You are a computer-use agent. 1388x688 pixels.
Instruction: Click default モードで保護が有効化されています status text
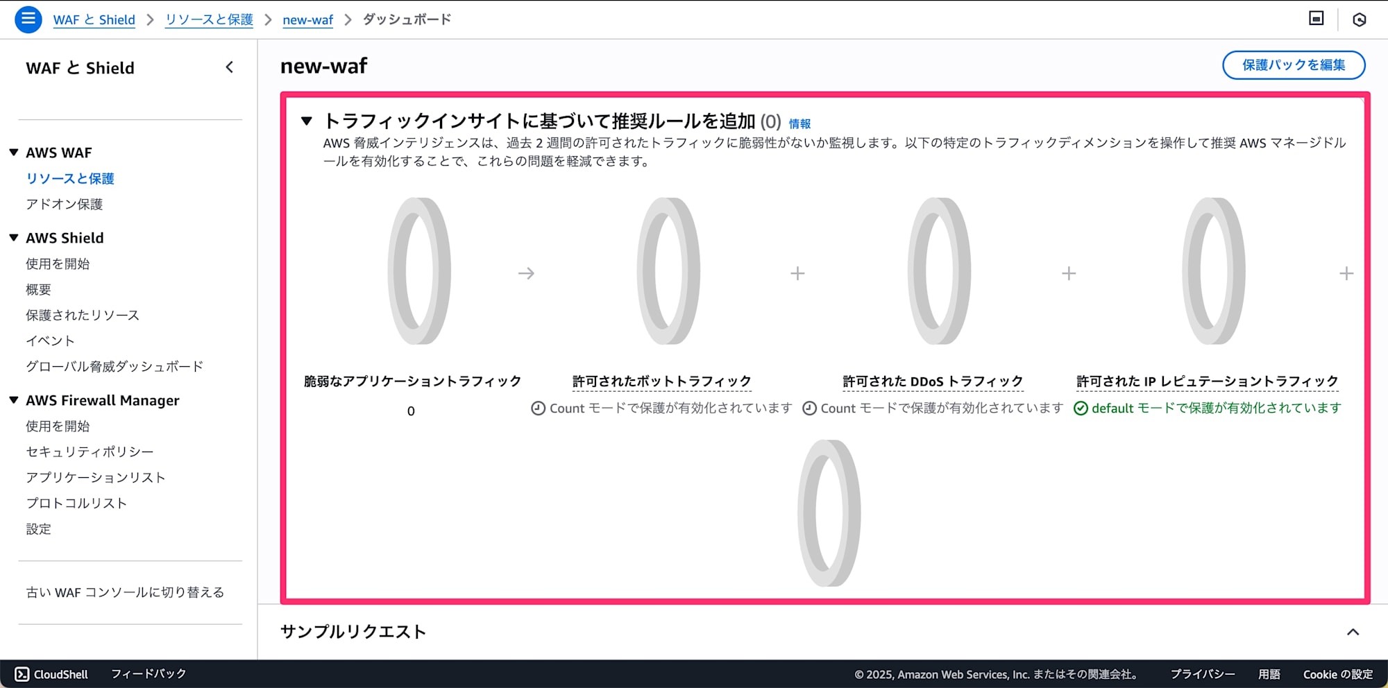(1216, 409)
